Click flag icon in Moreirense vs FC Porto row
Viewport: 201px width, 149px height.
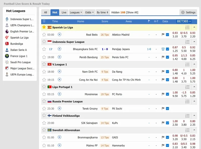click(x=163, y=94)
